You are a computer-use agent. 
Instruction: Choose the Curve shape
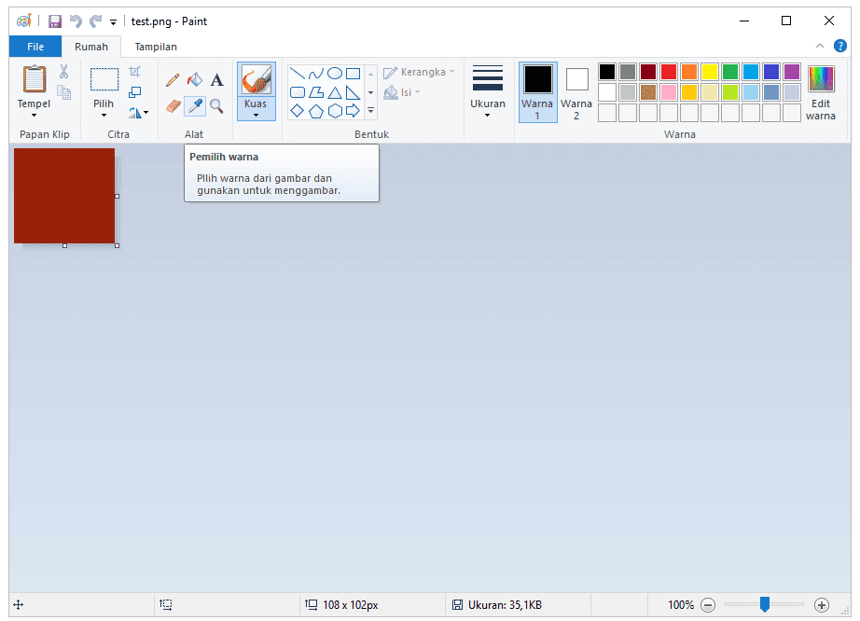316,73
